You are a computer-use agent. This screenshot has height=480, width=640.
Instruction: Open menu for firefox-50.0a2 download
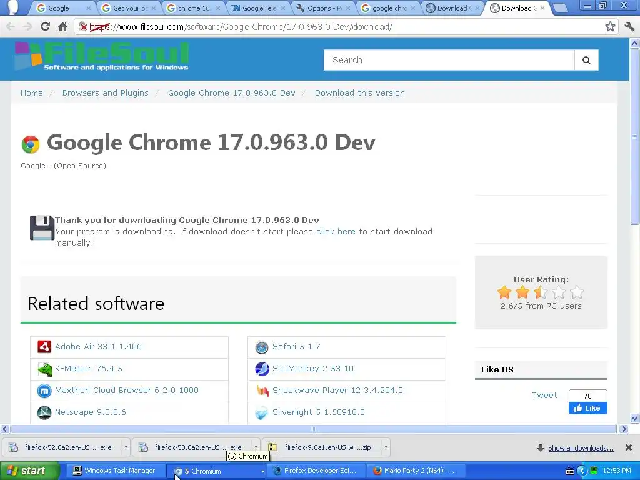coord(256,447)
